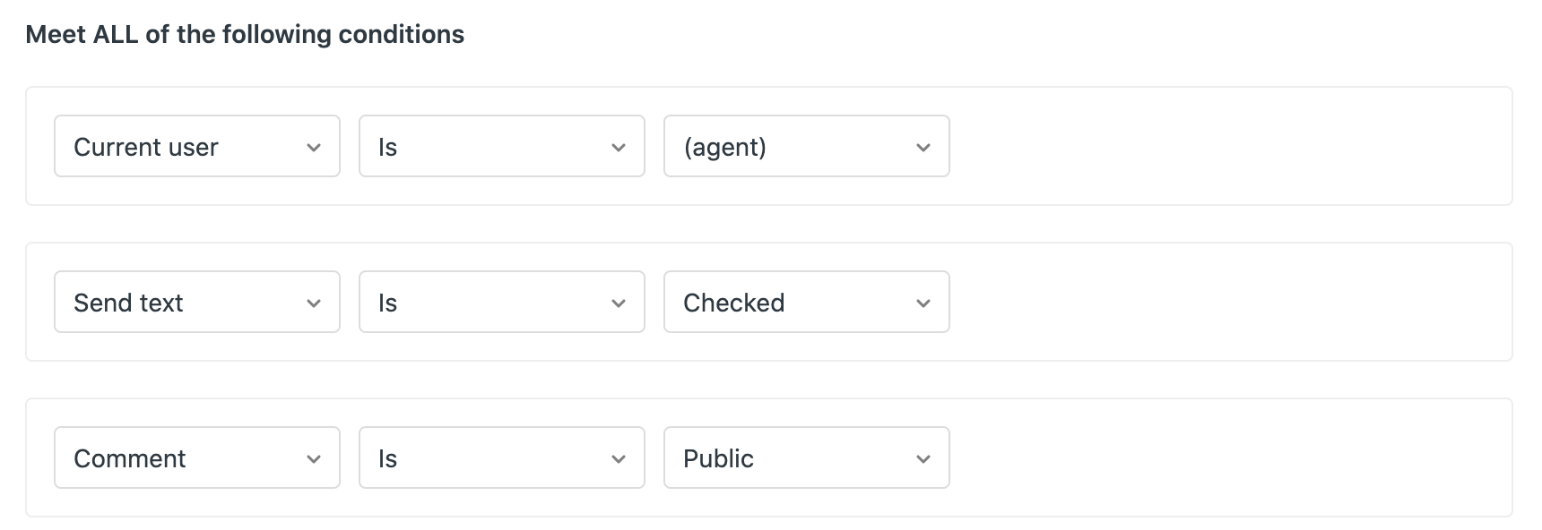Click chevron in Send text's Is operator

tap(619, 303)
